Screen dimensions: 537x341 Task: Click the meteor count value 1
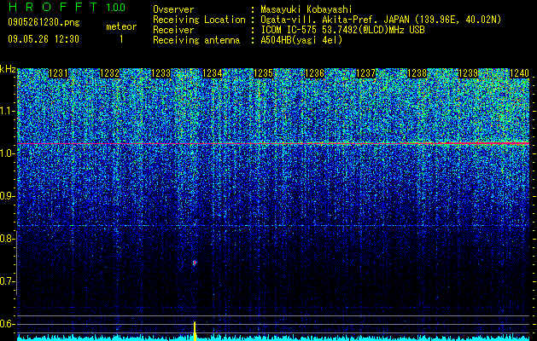121,39
